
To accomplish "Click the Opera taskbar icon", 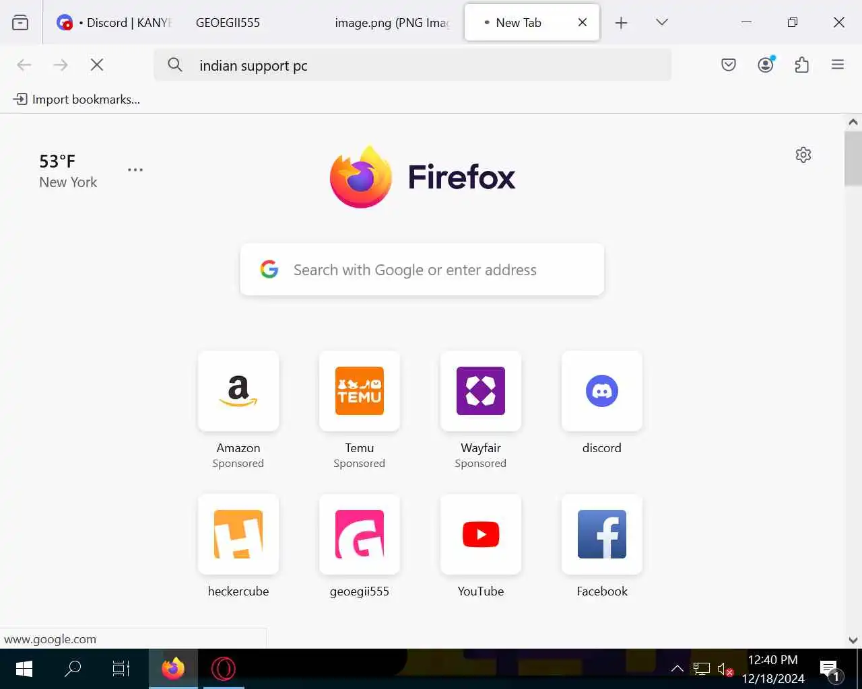I will (223, 669).
